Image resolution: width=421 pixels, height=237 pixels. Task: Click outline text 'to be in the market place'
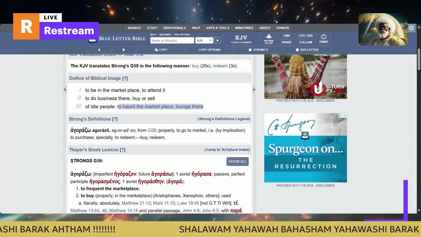[x=125, y=90]
